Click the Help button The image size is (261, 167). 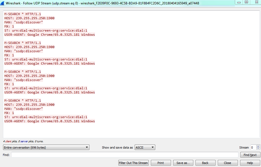tap(250, 163)
